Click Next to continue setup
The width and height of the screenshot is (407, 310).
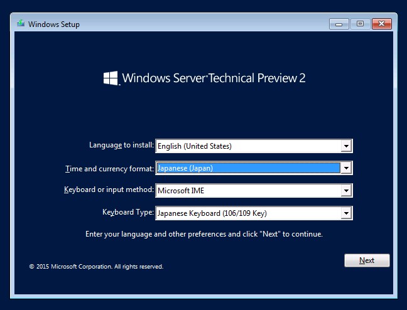click(x=367, y=260)
